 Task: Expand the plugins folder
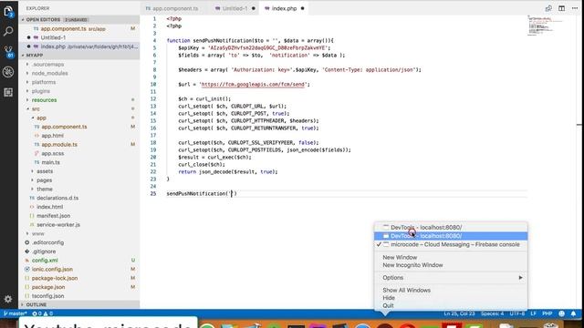pos(40,91)
